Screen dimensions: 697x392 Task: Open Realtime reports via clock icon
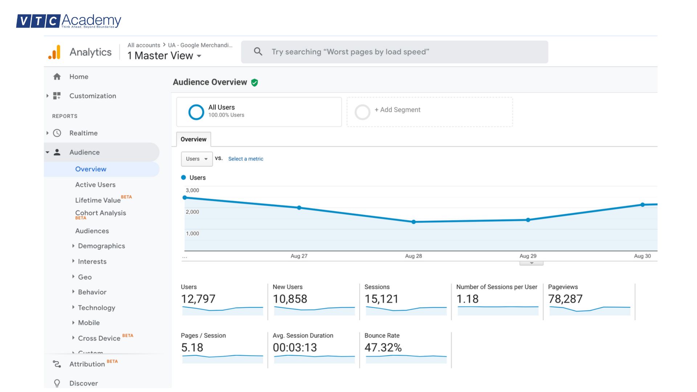click(x=57, y=133)
